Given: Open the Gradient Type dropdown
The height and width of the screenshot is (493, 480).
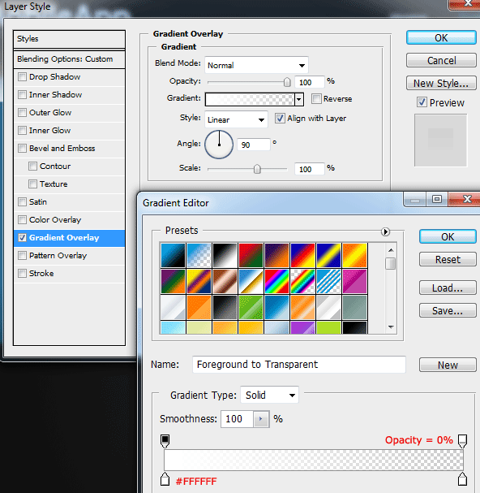Looking at the screenshot, I should (x=269, y=395).
